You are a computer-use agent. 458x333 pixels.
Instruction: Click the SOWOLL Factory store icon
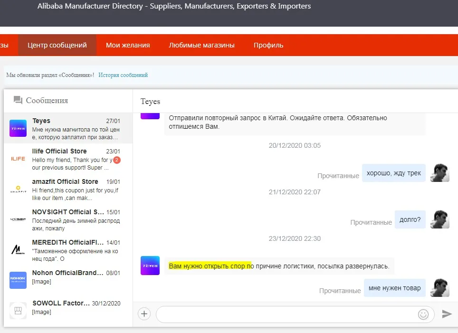pyautogui.click(x=18, y=311)
